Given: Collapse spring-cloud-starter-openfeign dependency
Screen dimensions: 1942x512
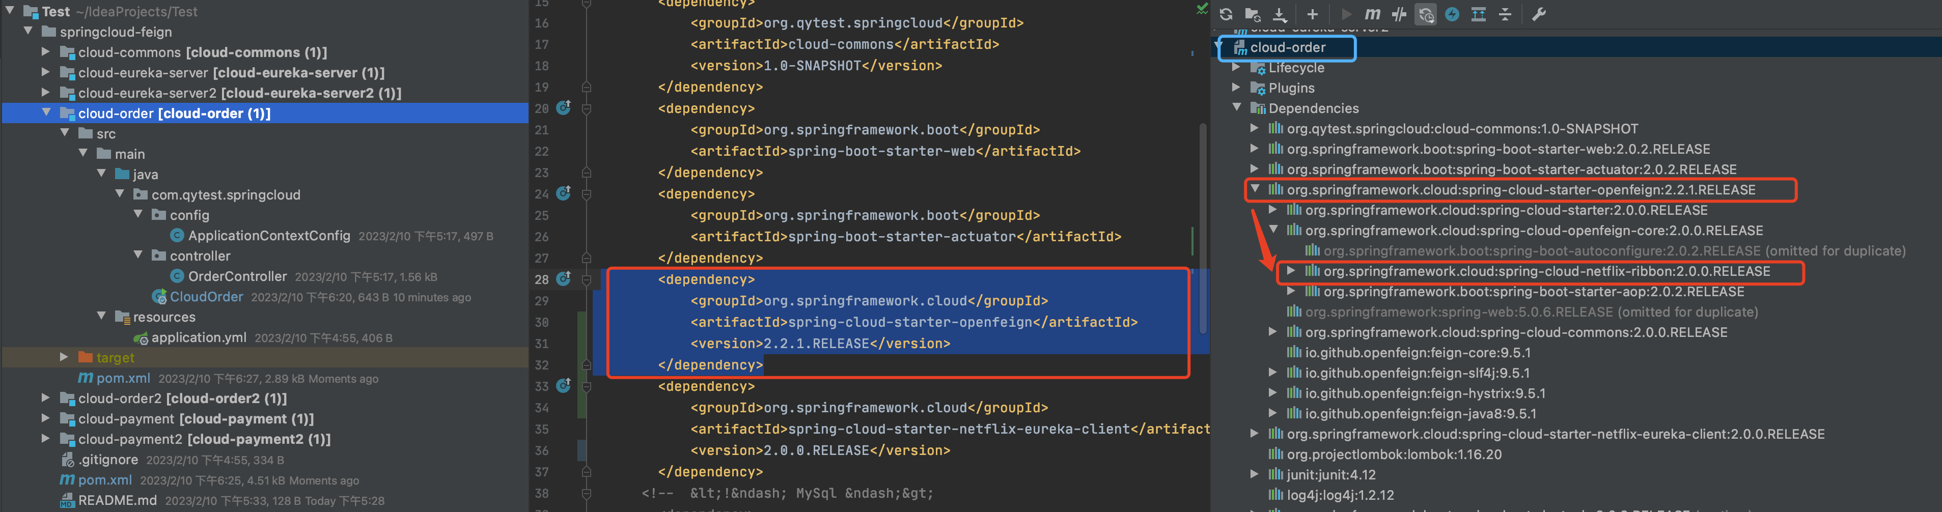Looking at the screenshot, I should (x=1255, y=189).
